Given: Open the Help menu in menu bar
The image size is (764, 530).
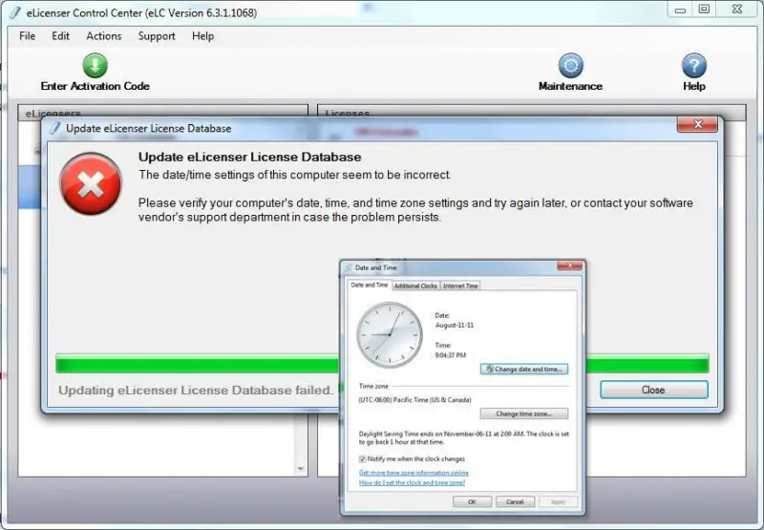Looking at the screenshot, I should [202, 36].
